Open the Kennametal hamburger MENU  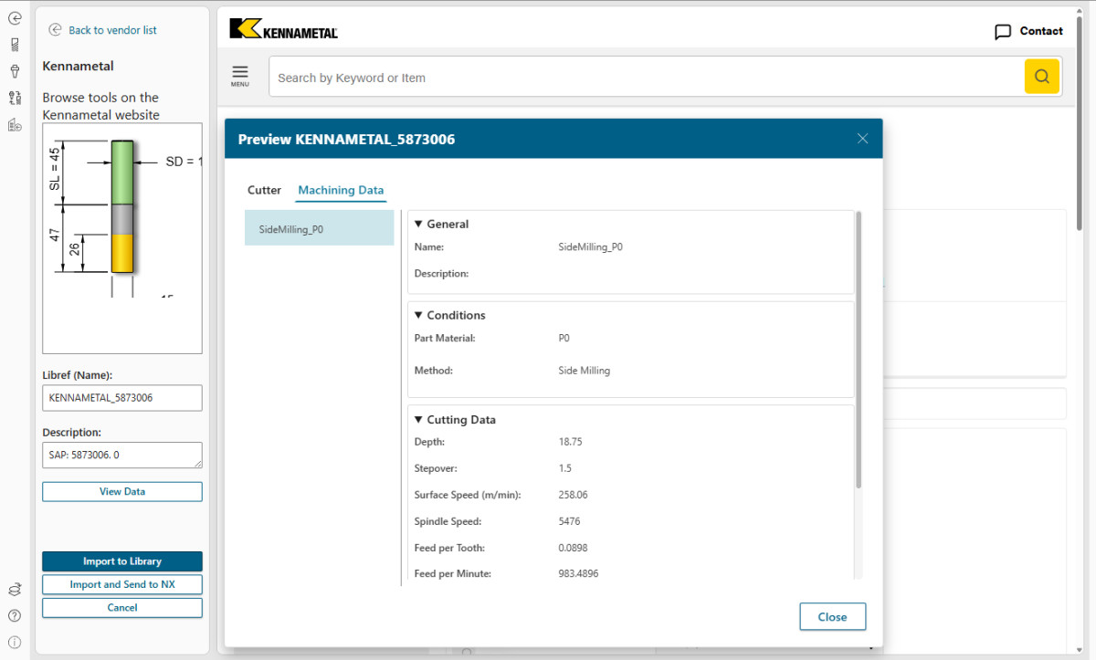239,76
